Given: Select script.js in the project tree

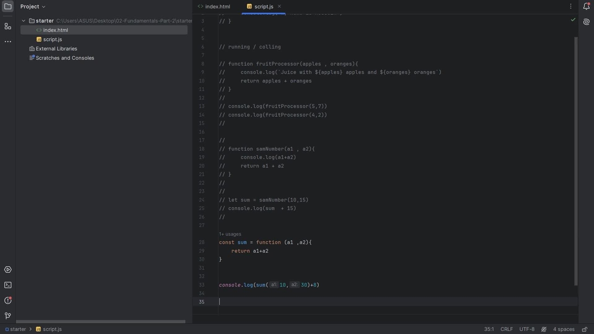Looking at the screenshot, I should [52, 39].
